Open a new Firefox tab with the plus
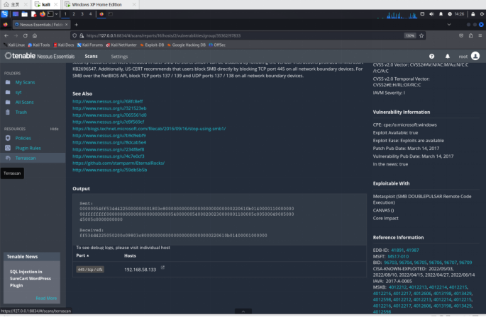The width and height of the screenshot is (486, 317). click(76, 25)
